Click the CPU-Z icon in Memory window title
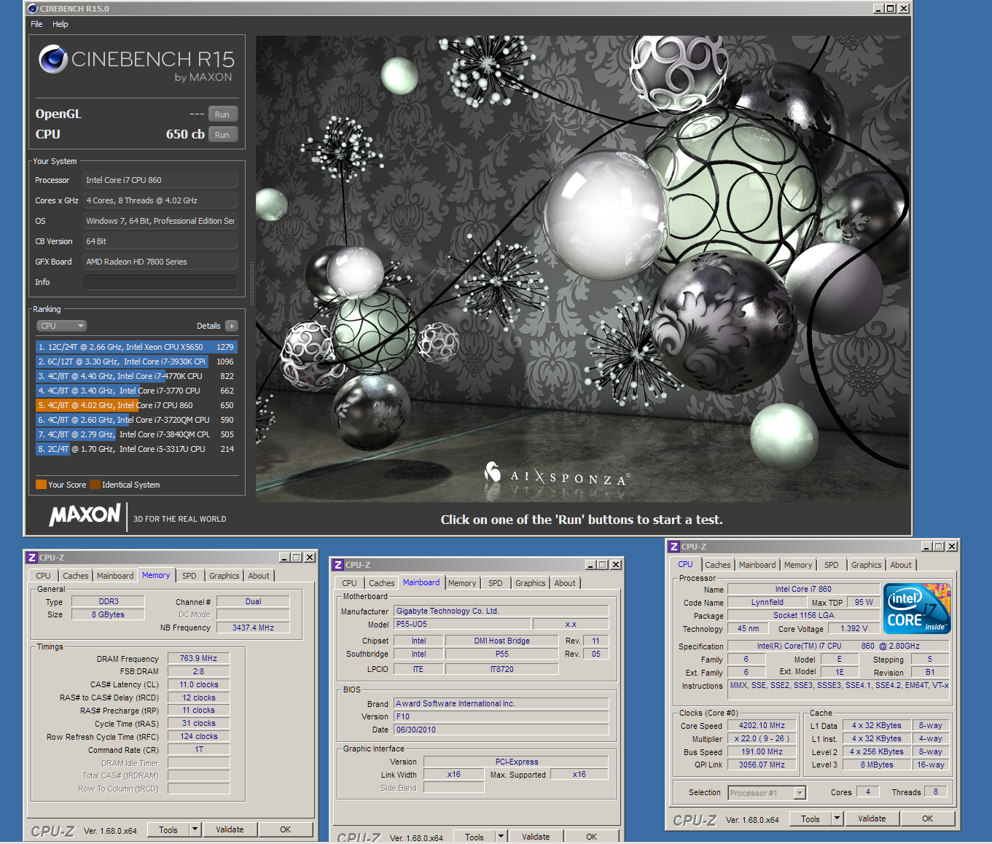992x844 pixels. pos(31,558)
